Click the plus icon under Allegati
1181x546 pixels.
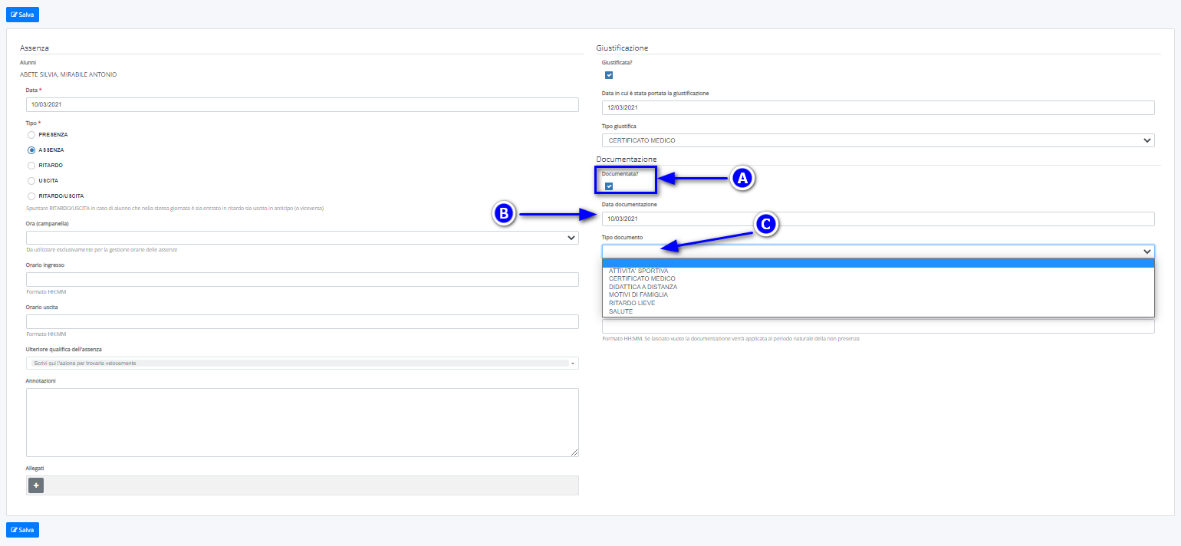point(36,485)
